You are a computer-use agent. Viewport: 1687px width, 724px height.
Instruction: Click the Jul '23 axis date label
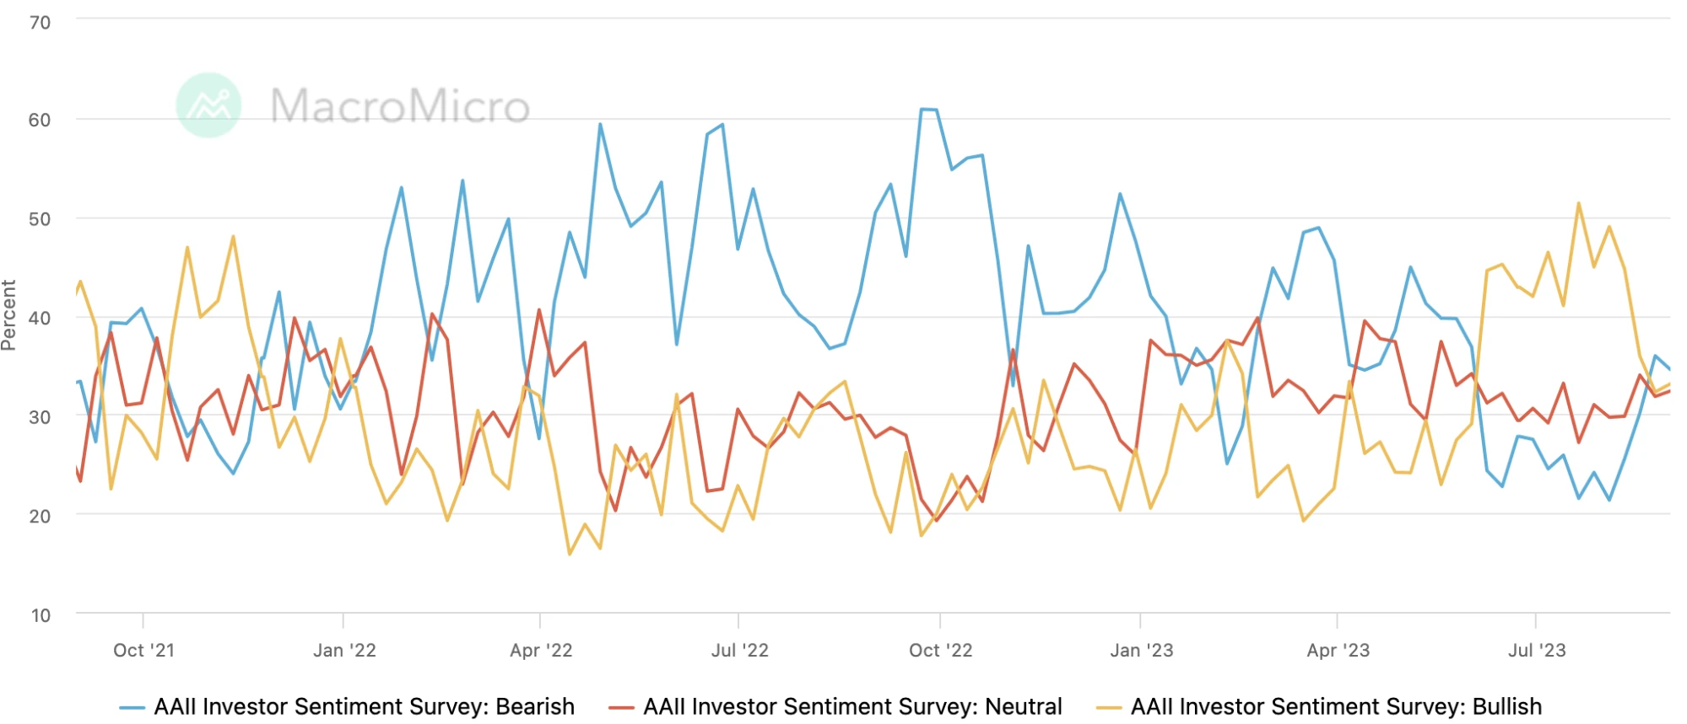1537,651
